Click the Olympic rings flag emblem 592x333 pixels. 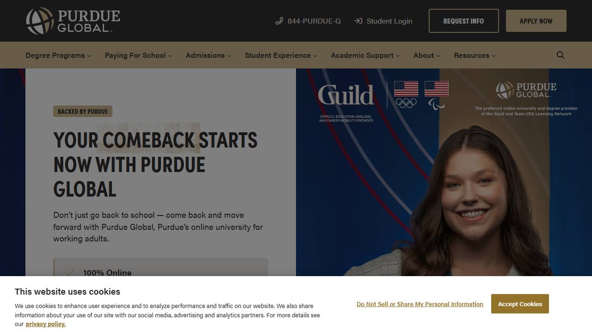coord(406,94)
